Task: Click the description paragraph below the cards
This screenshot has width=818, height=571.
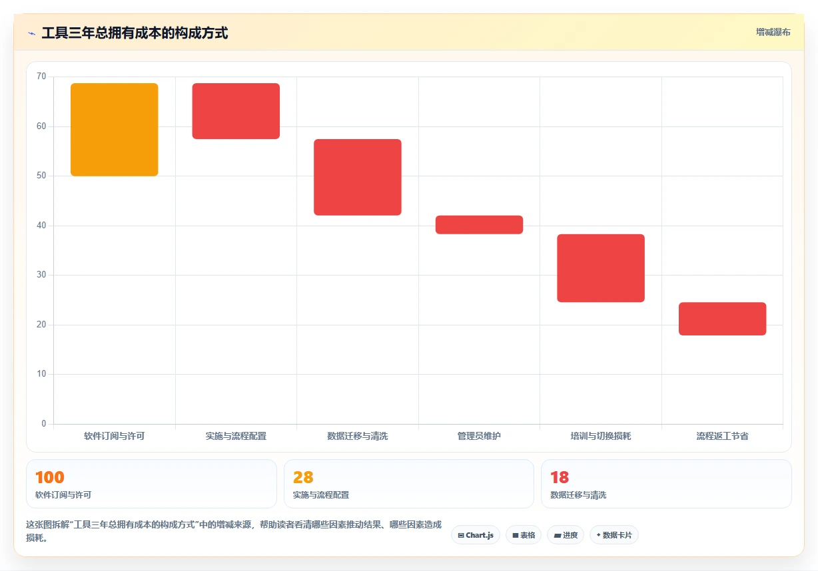Action: click(x=234, y=531)
